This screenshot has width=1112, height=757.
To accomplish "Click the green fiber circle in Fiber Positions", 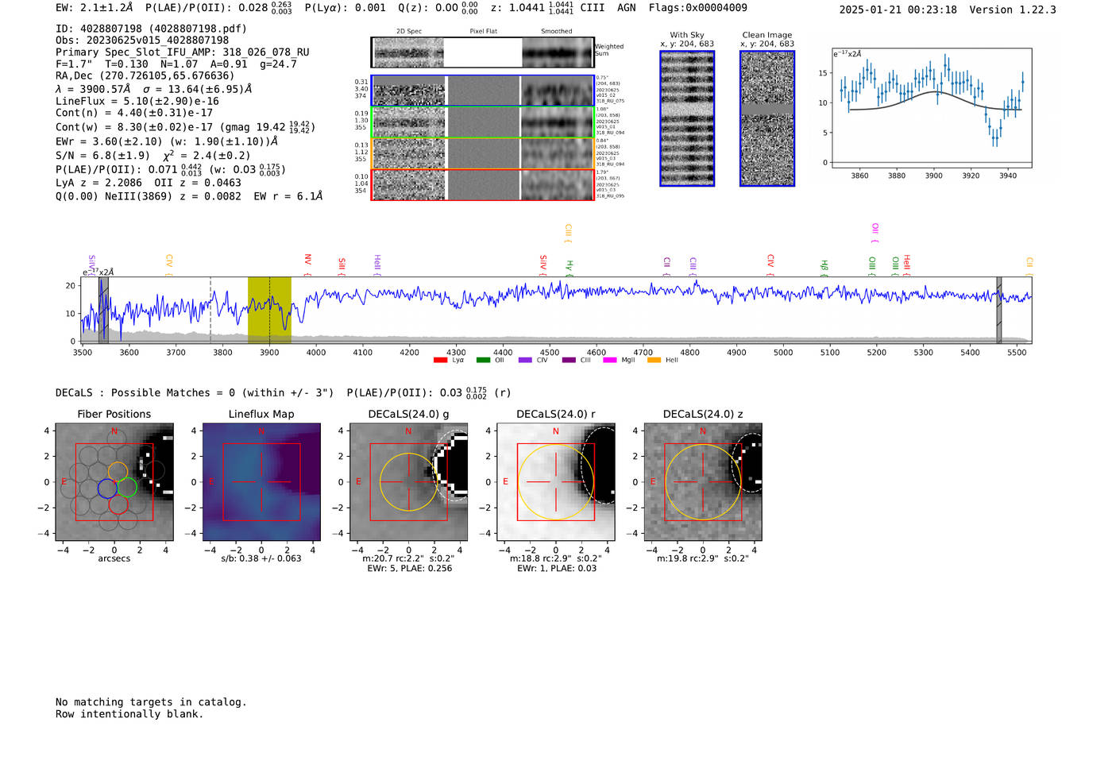I will 127,488.
